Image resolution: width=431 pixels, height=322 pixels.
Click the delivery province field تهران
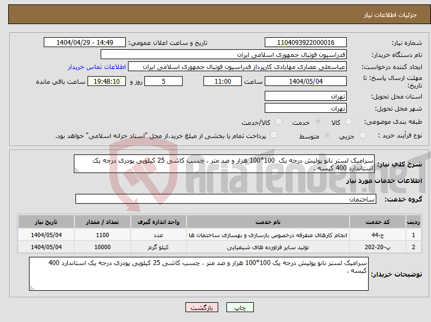(306, 96)
